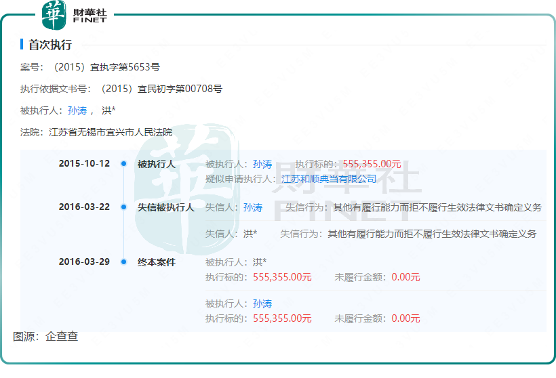Click the 图源:企查查 caption
This screenshot has width=556, height=378.
click(45, 336)
